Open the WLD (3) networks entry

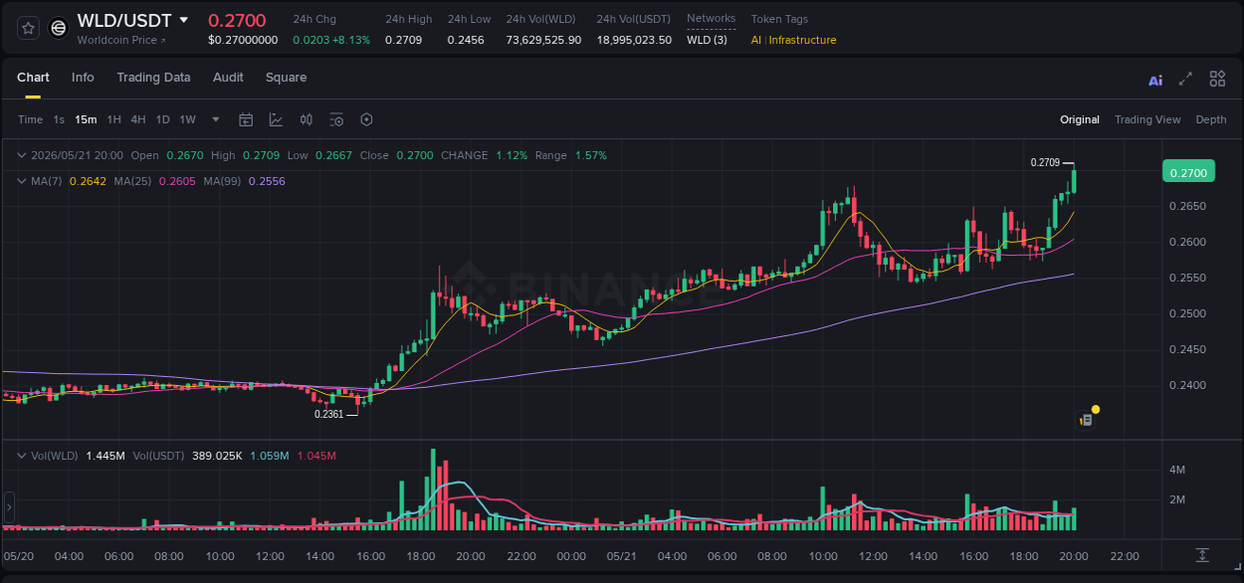[707, 40]
